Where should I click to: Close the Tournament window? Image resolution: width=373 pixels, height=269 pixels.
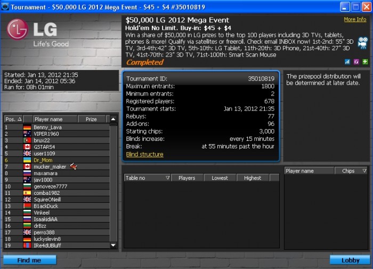coord(367,6)
